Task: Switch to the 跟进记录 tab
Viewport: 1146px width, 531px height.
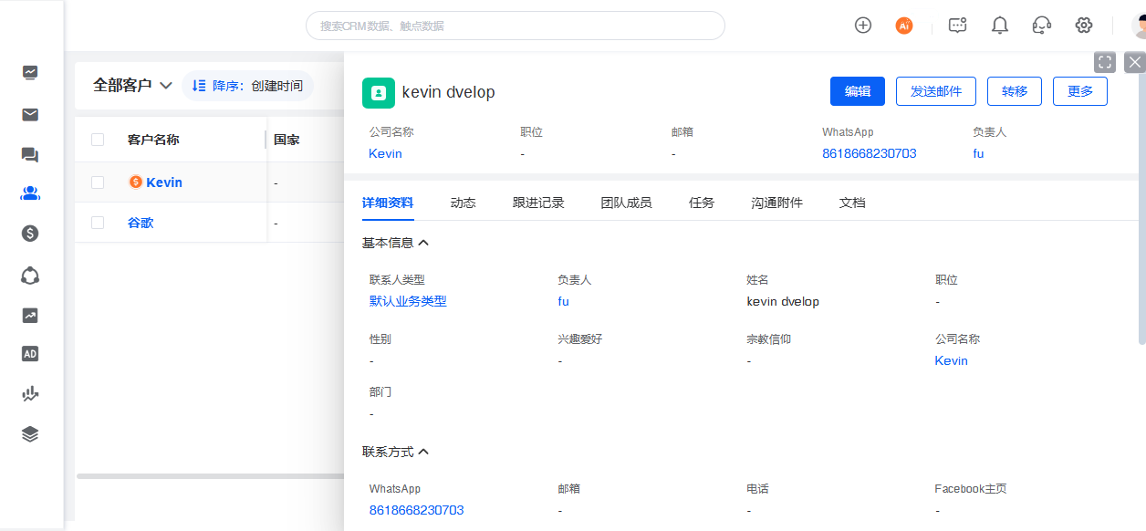Action: [538, 203]
